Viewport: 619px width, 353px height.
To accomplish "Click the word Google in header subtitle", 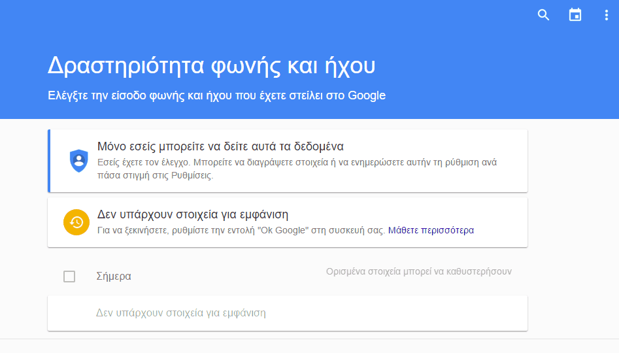I will click(366, 95).
